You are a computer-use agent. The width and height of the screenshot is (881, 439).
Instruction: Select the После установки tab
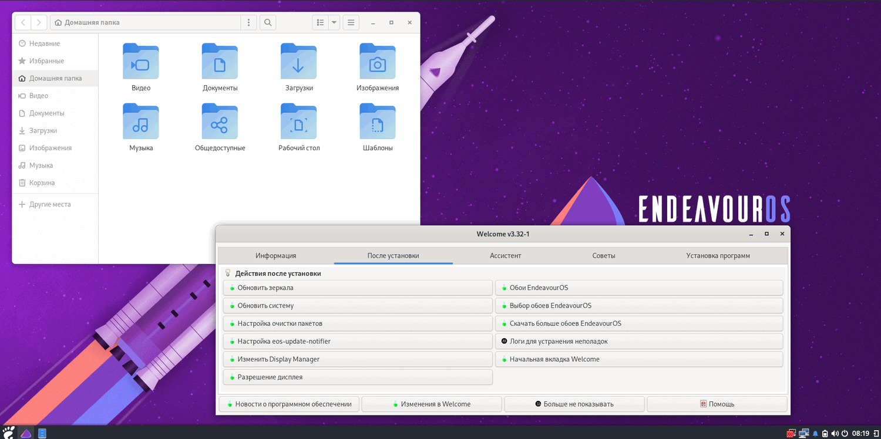click(x=393, y=256)
